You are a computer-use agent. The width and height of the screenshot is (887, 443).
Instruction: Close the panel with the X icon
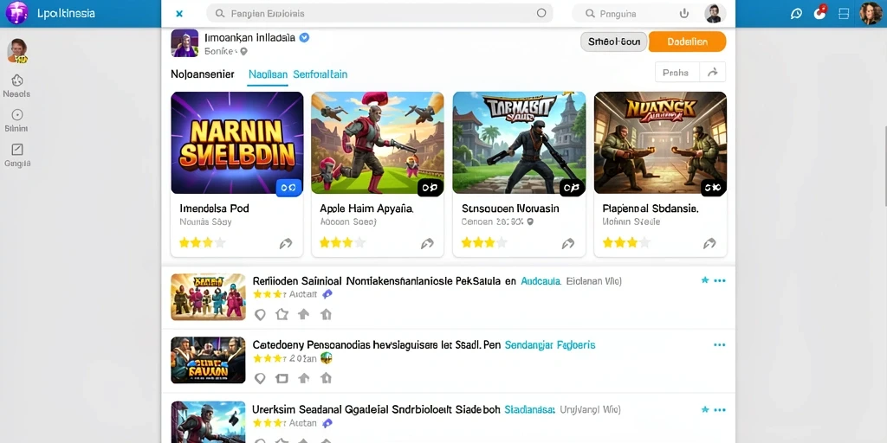pos(179,14)
